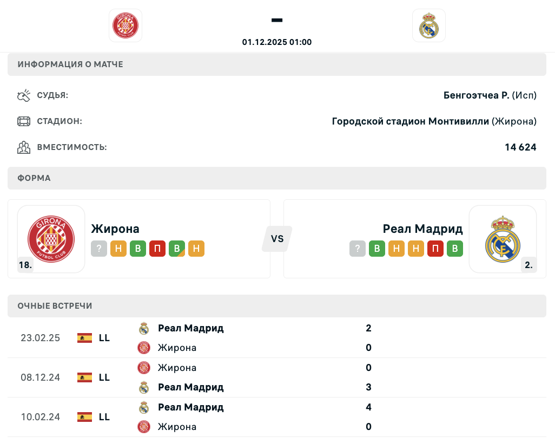This screenshot has width=555, height=443.
Task: Click the referee whistle icon
Action: pyautogui.click(x=24, y=96)
